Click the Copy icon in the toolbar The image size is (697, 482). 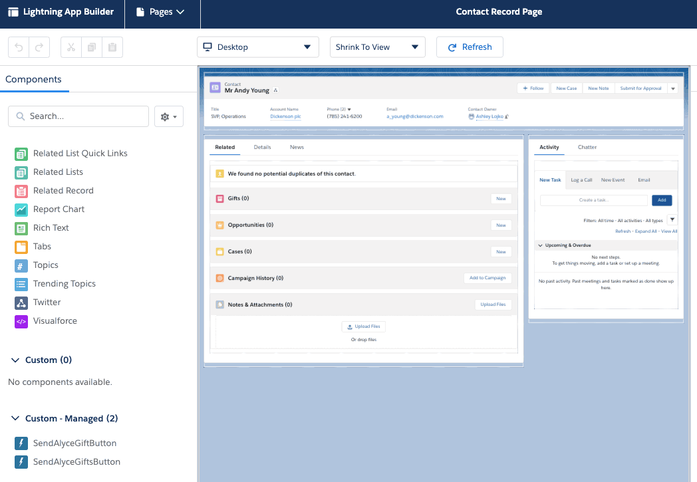92,47
